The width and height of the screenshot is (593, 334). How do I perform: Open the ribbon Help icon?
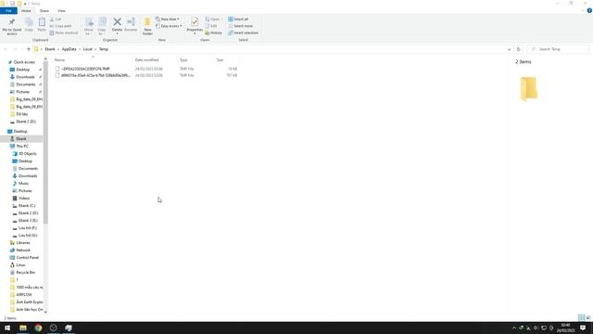pos(589,10)
